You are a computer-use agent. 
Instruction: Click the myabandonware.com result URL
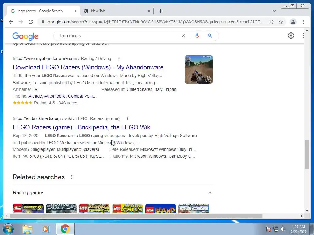[45, 58]
